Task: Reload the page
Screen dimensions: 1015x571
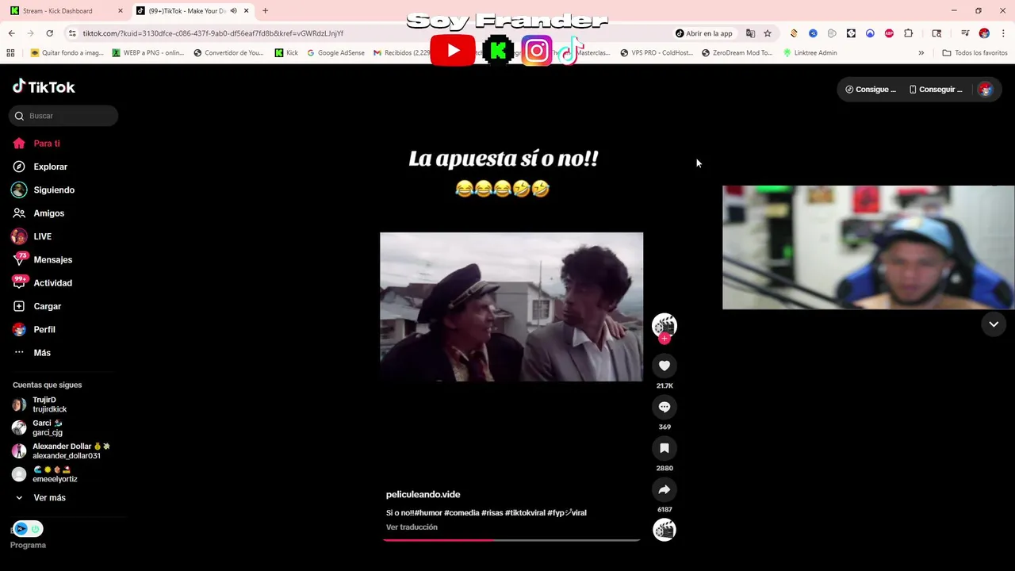Action: pyautogui.click(x=49, y=33)
